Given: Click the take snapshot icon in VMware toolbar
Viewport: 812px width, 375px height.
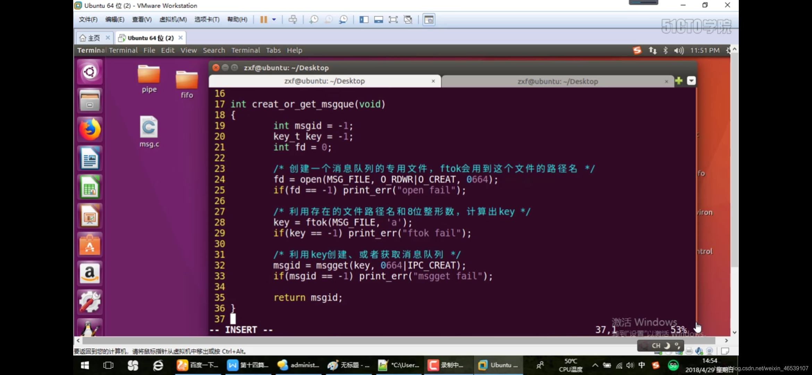Looking at the screenshot, I should (314, 19).
